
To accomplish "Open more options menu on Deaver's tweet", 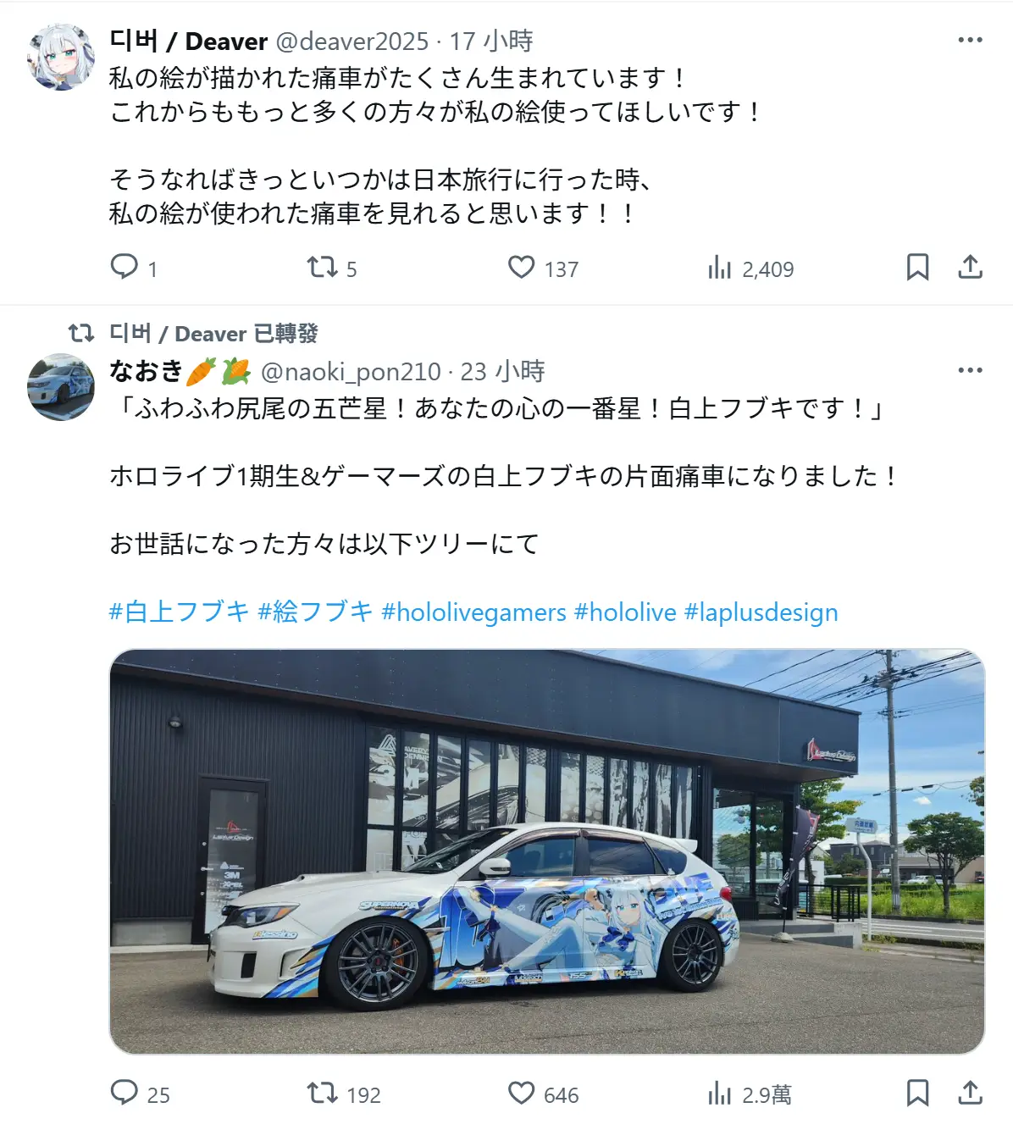I will [x=970, y=40].
